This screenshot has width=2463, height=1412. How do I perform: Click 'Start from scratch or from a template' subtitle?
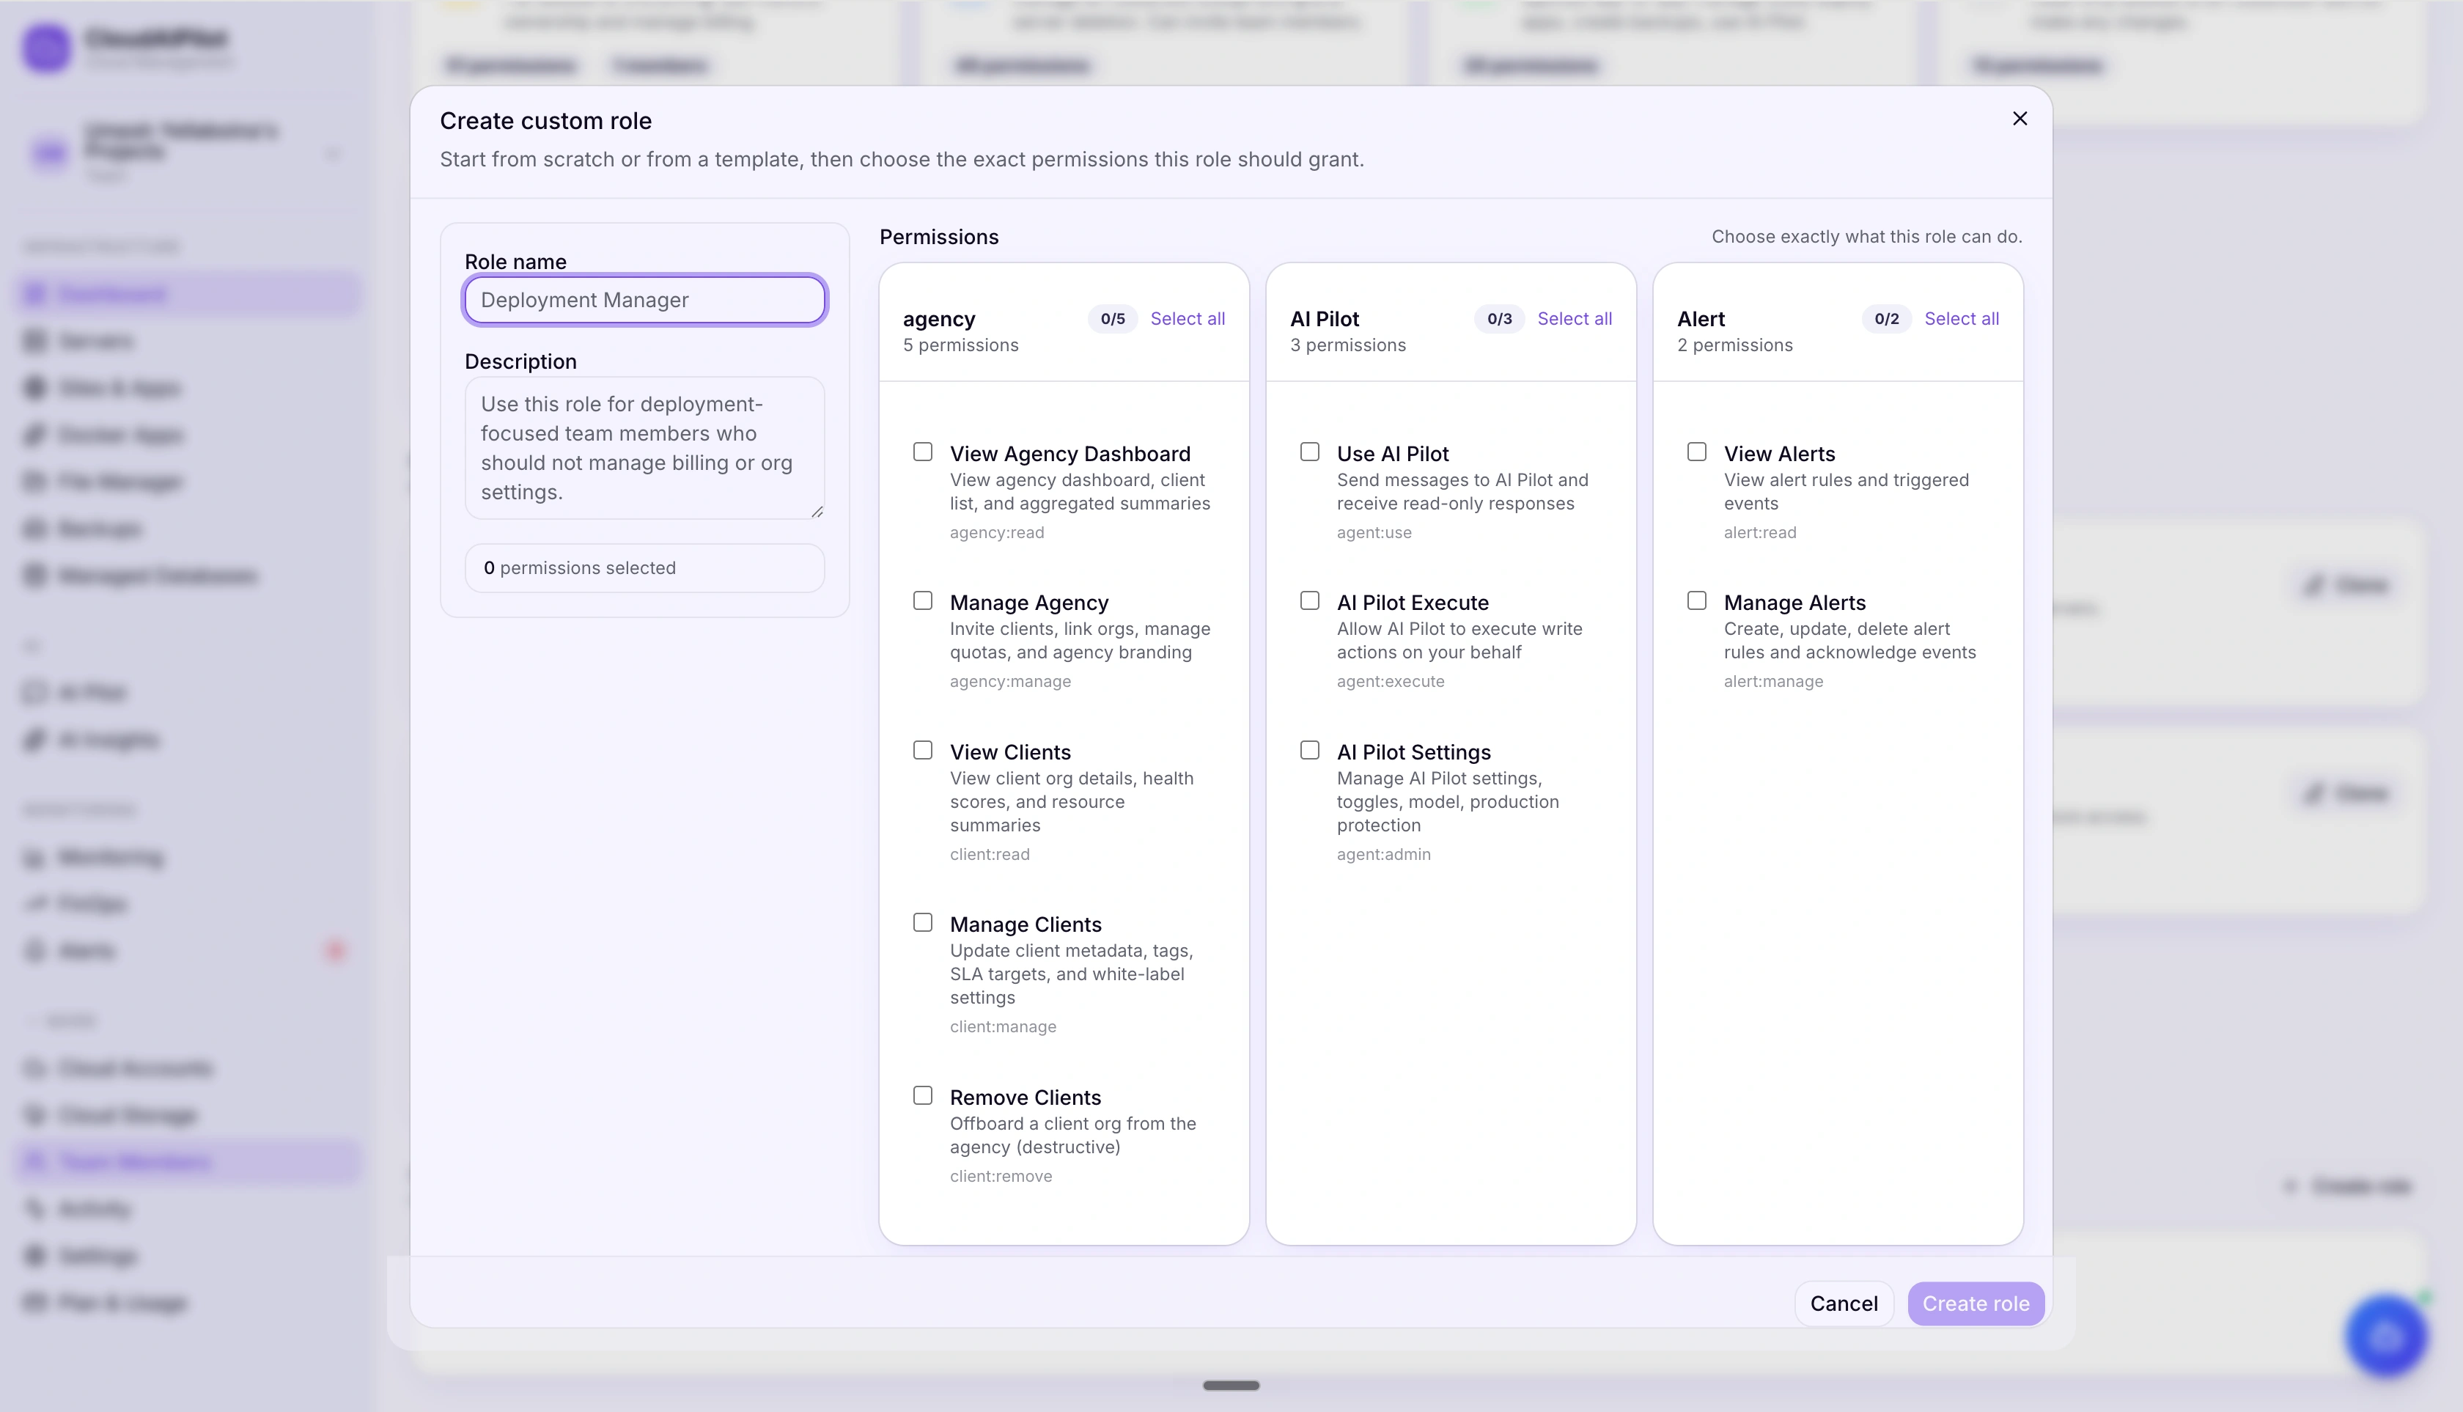(902, 159)
